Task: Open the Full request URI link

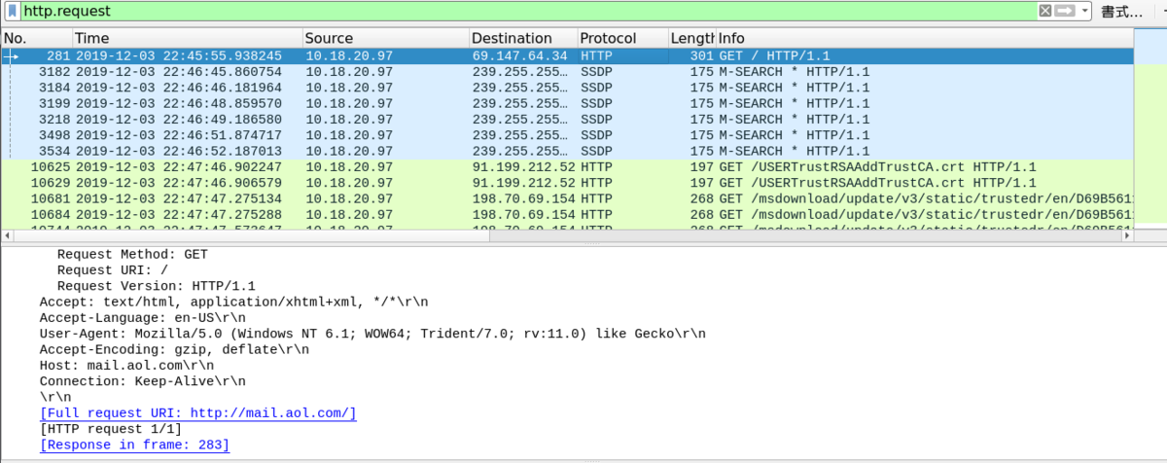Action: [x=198, y=413]
